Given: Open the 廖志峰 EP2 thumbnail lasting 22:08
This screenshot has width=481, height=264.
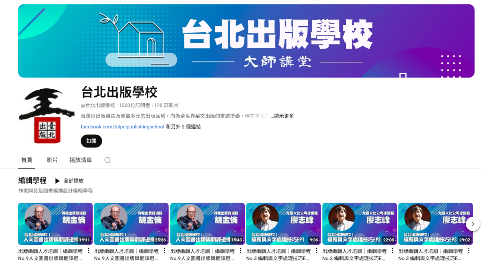Looking at the screenshot, I should (x=360, y=224).
